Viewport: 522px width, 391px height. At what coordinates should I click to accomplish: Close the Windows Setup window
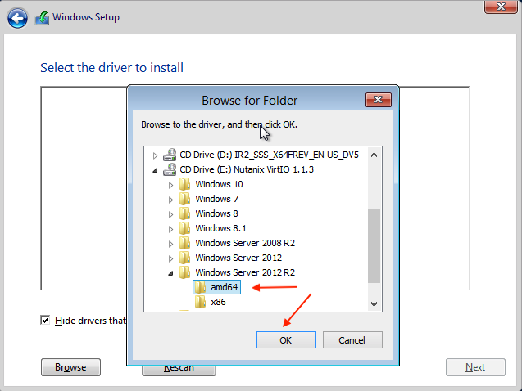click(x=501, y=7)
